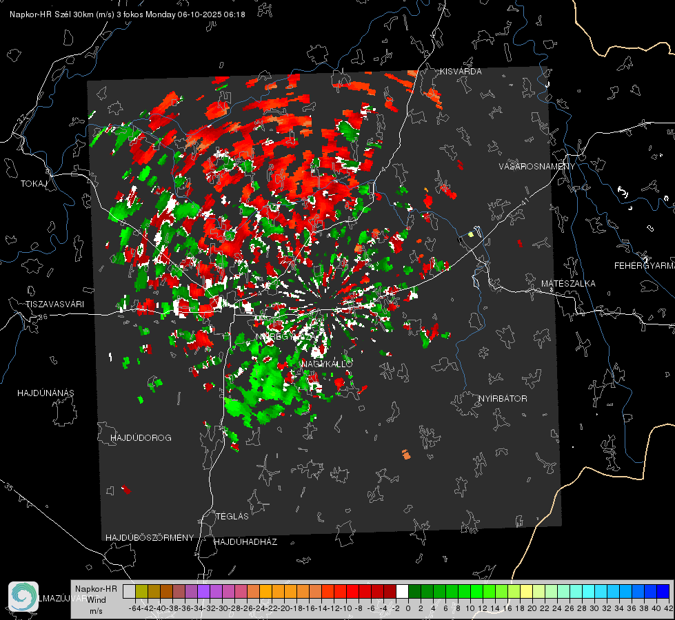
Task: Click the radar title and timestamp text
Action: (x=128, y=14)
